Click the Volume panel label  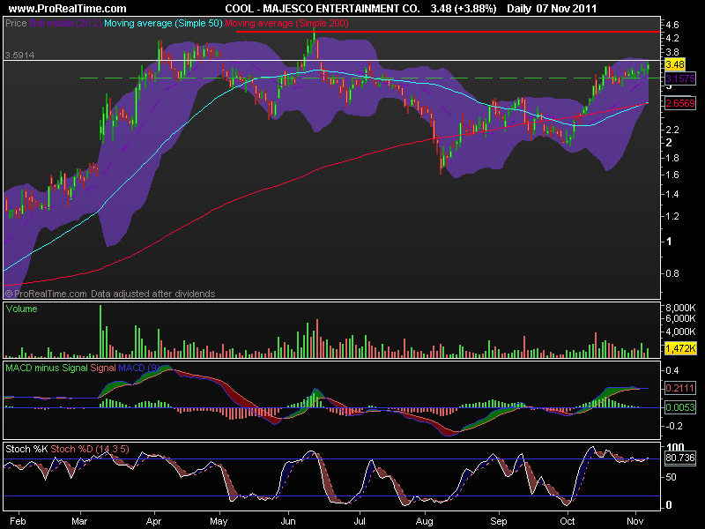click(x=21, y=309)
